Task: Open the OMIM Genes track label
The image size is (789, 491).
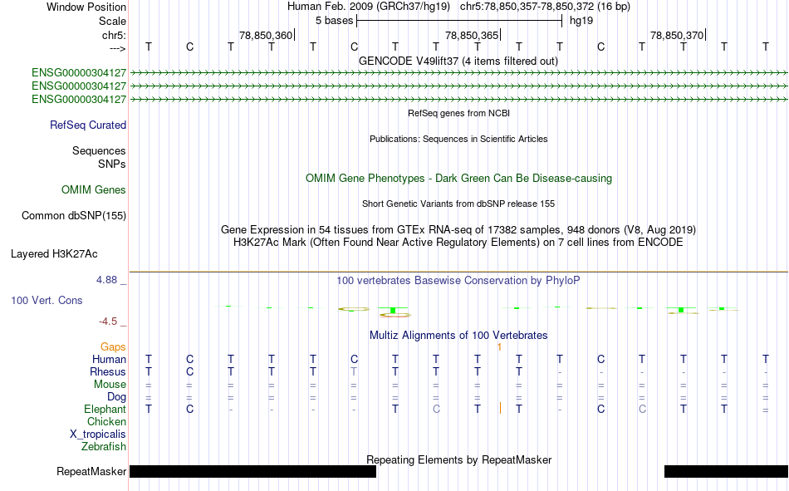Action: pos(94,190)
